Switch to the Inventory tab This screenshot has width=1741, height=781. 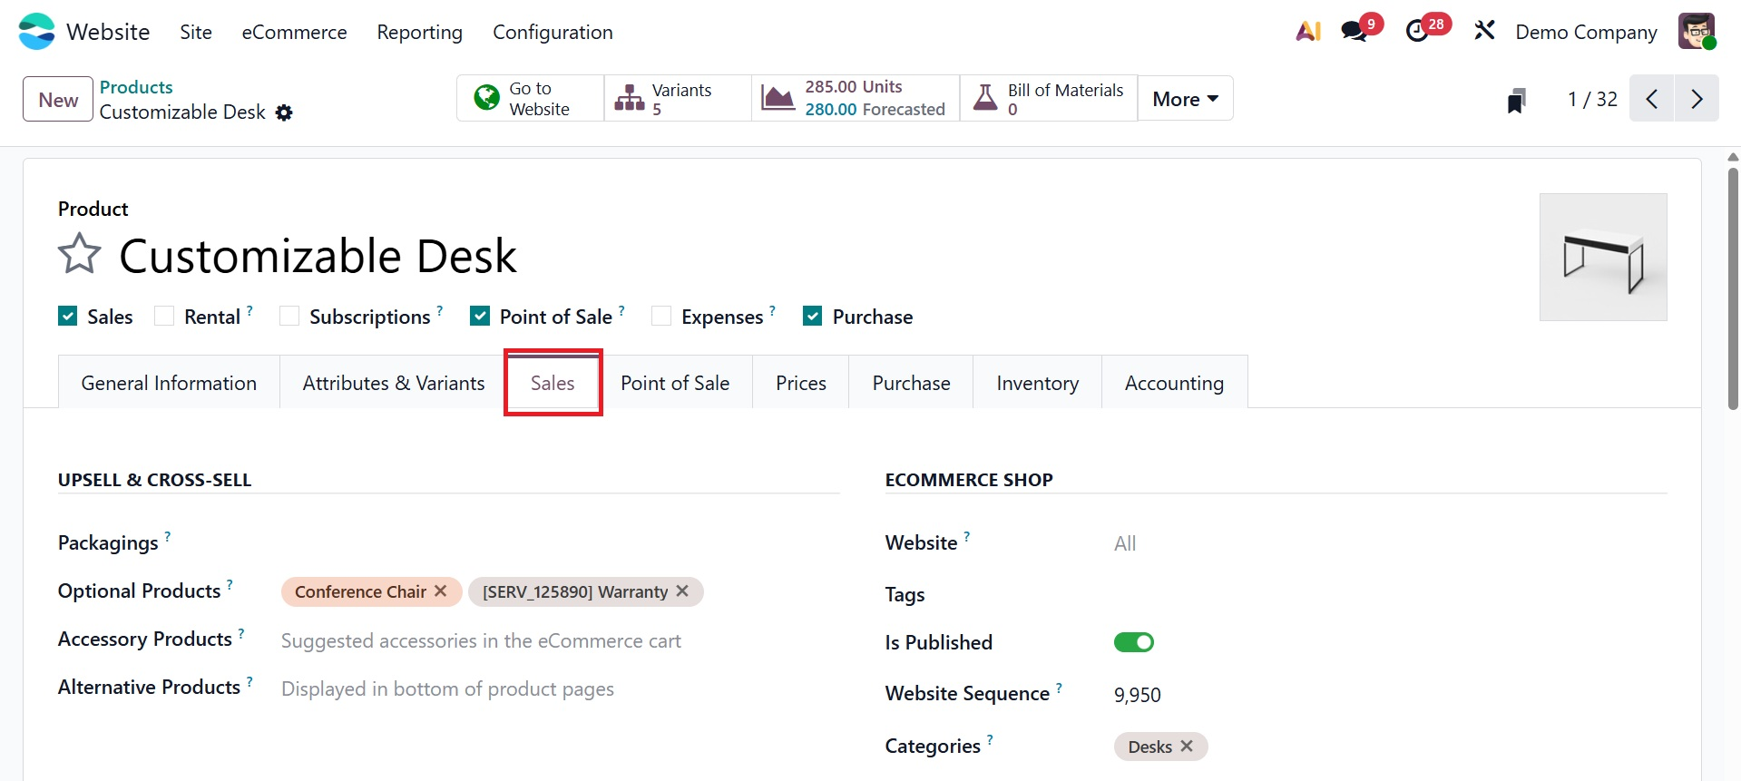(1037, 383)
